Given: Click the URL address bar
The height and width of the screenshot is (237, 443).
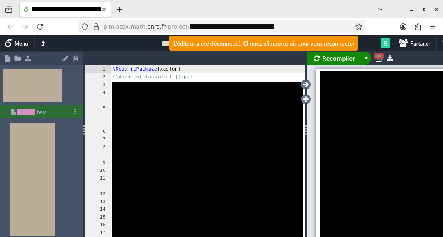Looking at the screenshot, I should [x=222, y=27].
